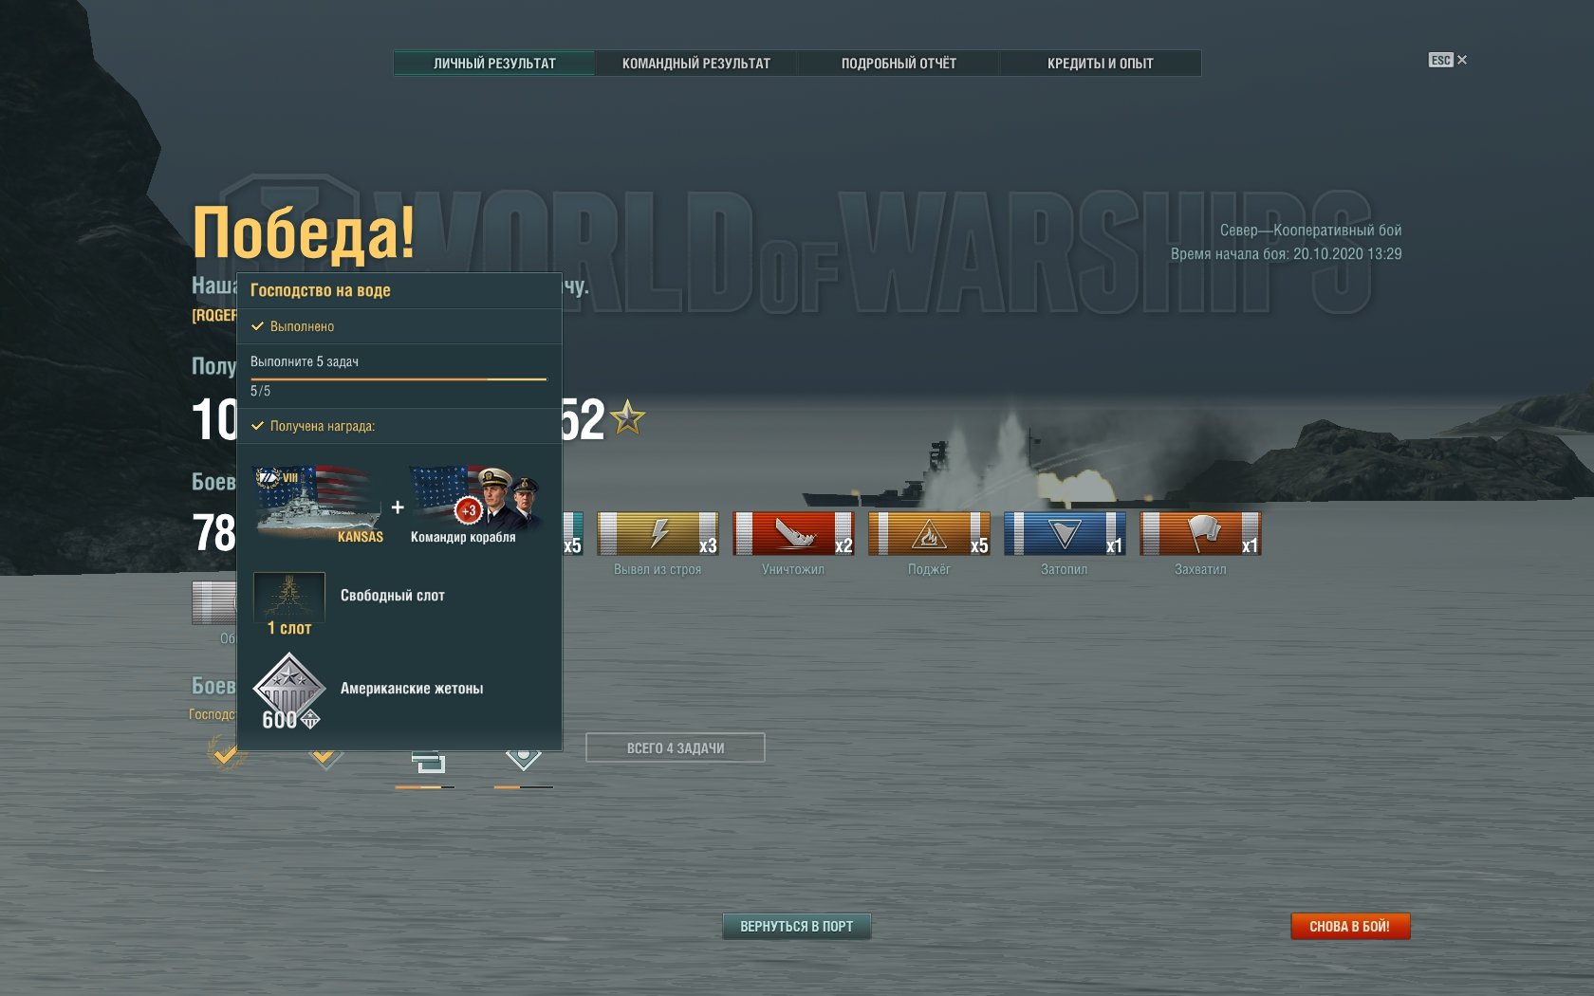Click the Выполните 5 задач progress bar
The height and width of the screenshot is (996, 1594).
[x=398, y=378]
